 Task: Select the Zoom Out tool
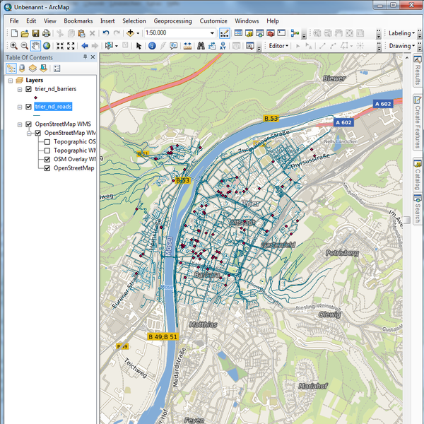click(x=24, y=46)
